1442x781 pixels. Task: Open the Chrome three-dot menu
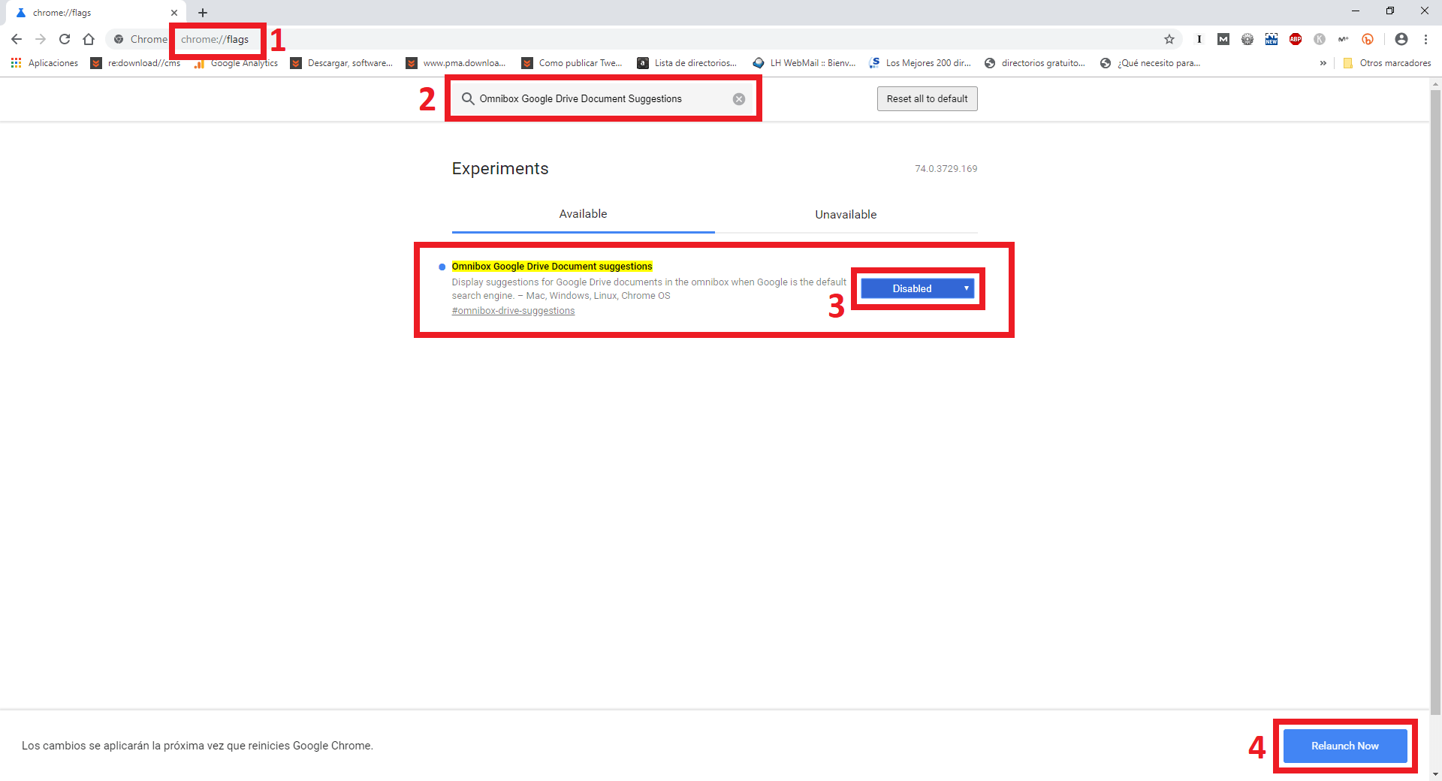tap(1425, 39)
